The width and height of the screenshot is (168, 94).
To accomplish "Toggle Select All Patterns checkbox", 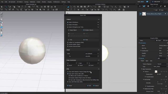I will point(68,22).
